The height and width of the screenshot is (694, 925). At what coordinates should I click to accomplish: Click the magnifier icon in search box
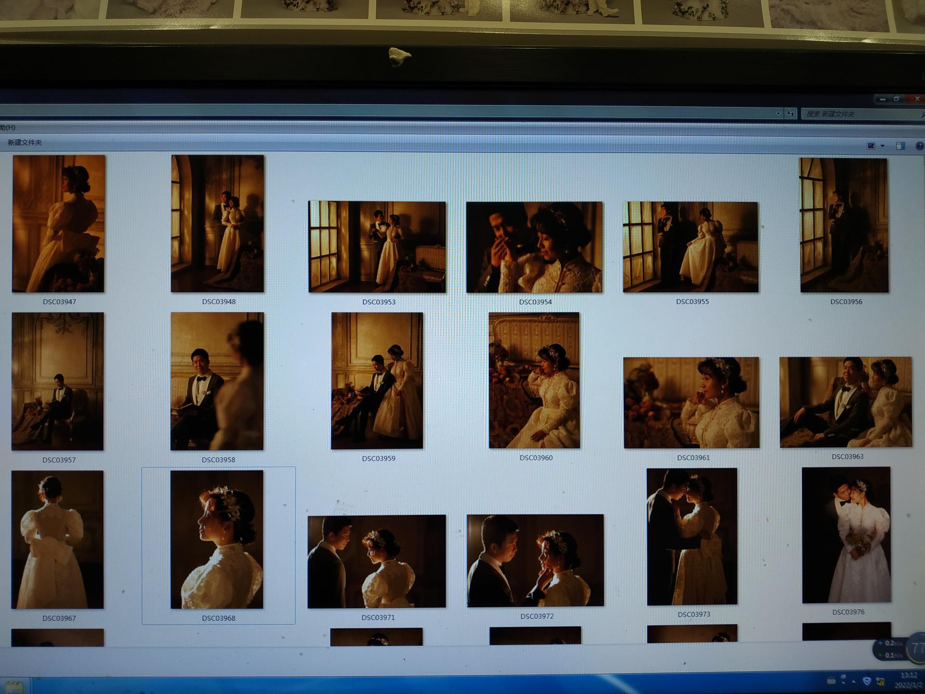(922, 115)
